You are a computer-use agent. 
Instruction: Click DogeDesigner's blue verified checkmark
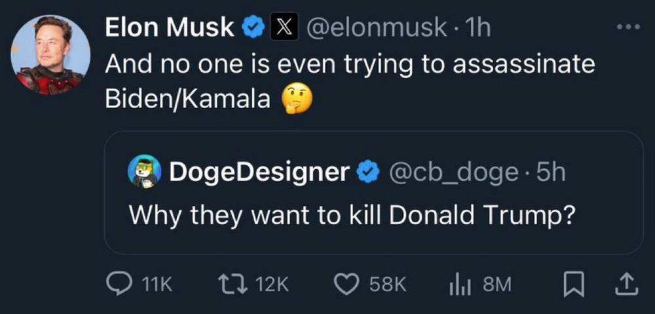pyautogui.click(x=368, y=172)
